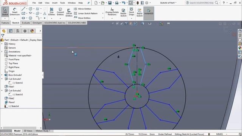The image size is (242, 136).
Task: Toggle Rapid Sketch
Action: [x=140, y=12]
